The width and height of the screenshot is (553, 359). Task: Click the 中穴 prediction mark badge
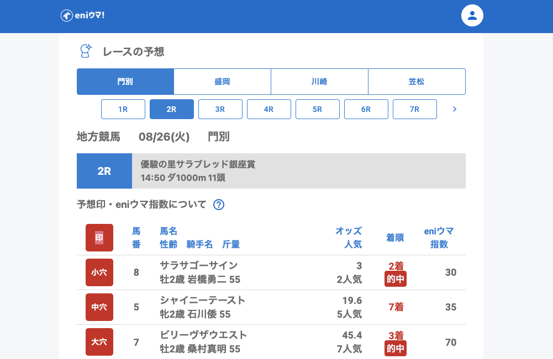pyautogui.click(x=99, y=307)
